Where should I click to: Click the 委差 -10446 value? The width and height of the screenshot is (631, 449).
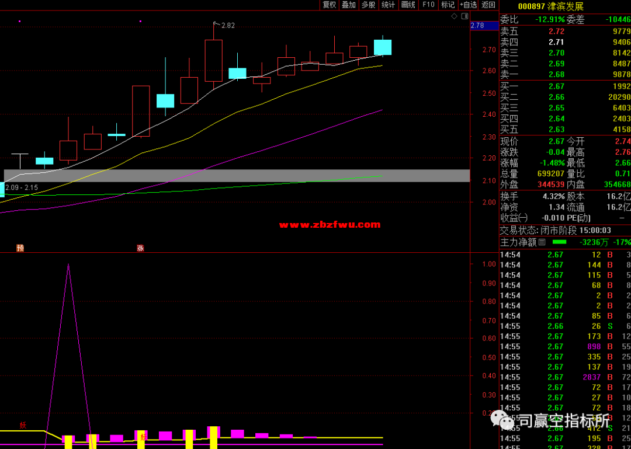(618, 19)
